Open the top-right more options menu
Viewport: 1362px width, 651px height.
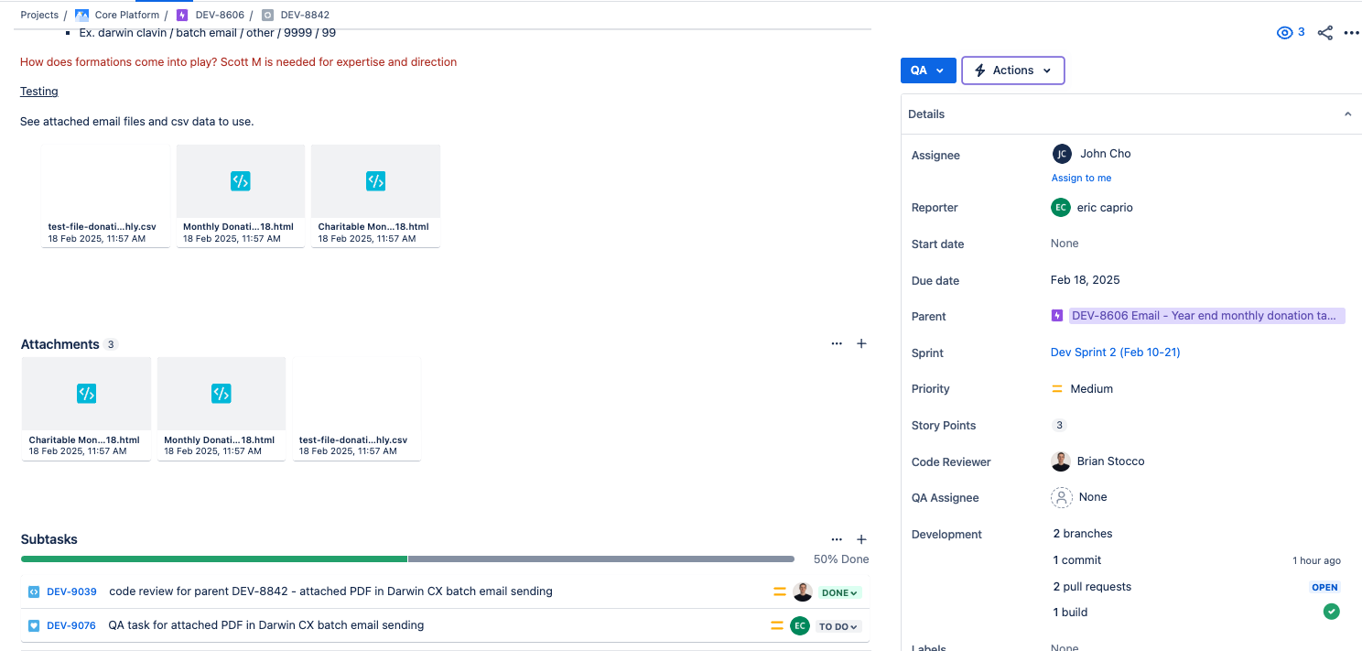click(x=1351, y=33)
